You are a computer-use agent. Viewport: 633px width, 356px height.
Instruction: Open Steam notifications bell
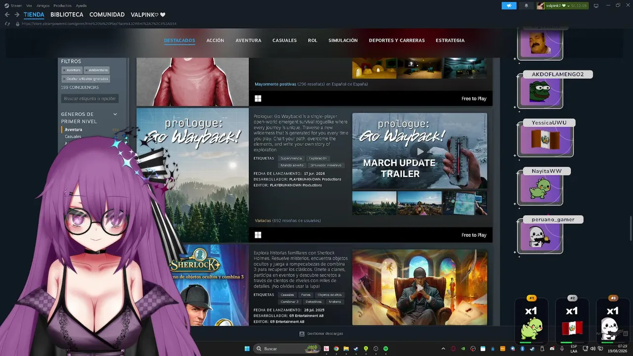(526, 5)
